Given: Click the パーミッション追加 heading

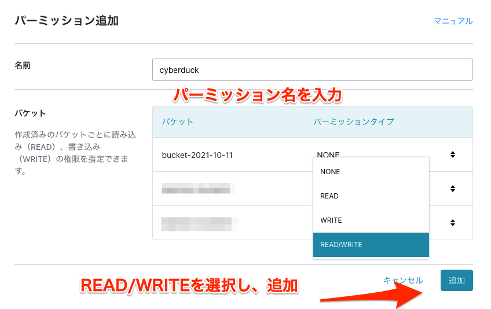Looking at the screenshot, I should point(67,21).
